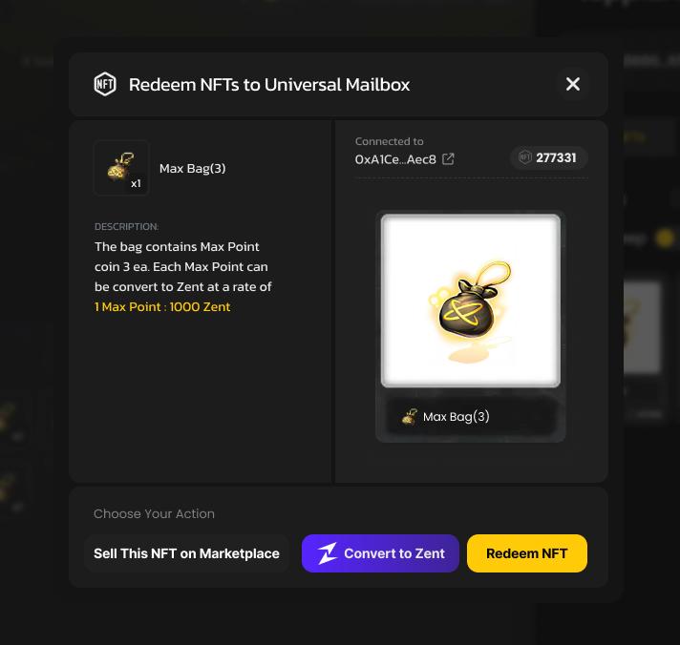
Task: Click the DESCRIPTION heading label
Action: pos(127,226)
